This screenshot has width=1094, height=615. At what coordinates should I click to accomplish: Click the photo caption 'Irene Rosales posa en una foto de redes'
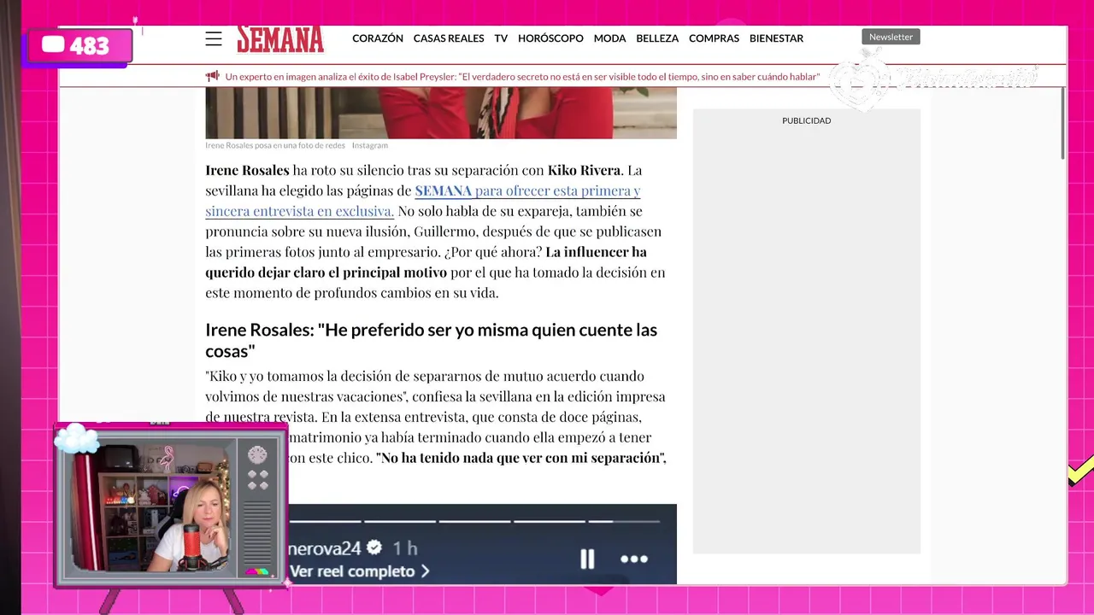point(275,145)
